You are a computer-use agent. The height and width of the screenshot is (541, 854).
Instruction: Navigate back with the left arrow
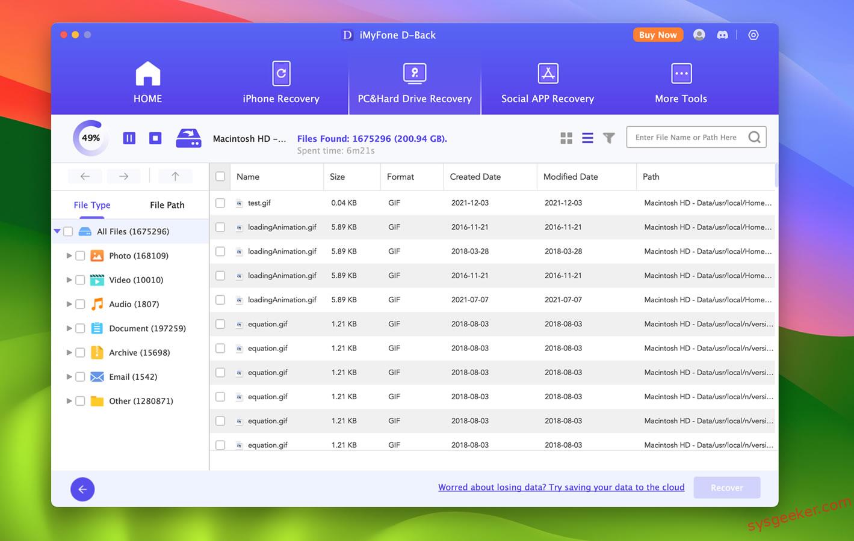pyautogui.click(x=85, y=176)
